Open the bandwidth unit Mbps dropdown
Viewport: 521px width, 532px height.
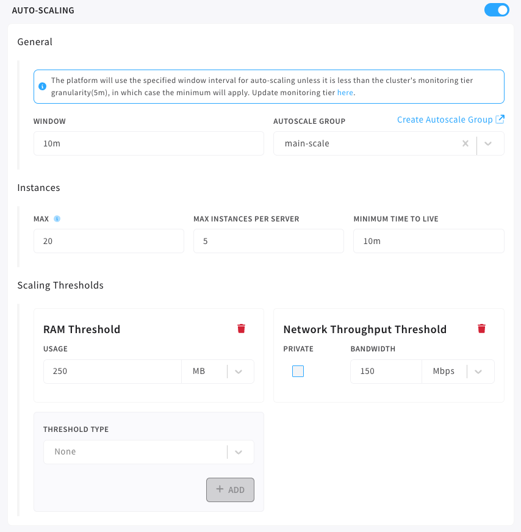(478, 372)
